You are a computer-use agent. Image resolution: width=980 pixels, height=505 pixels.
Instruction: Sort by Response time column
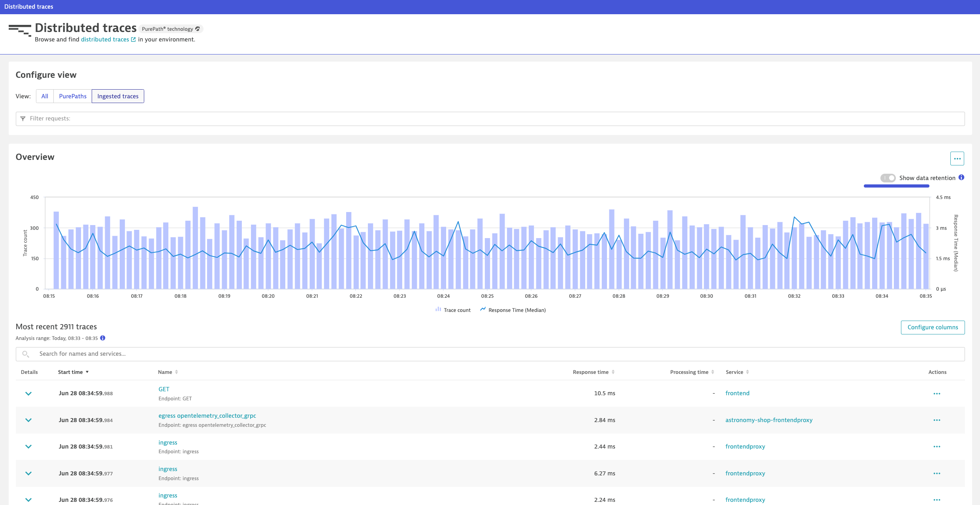coord(594,372)
